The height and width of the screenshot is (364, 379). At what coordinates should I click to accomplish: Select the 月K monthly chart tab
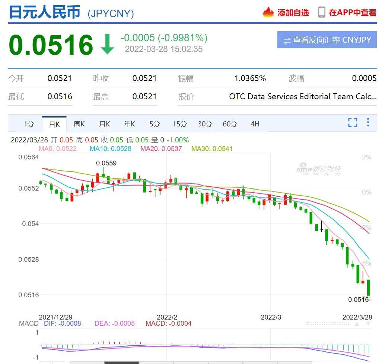coord(104,124)
